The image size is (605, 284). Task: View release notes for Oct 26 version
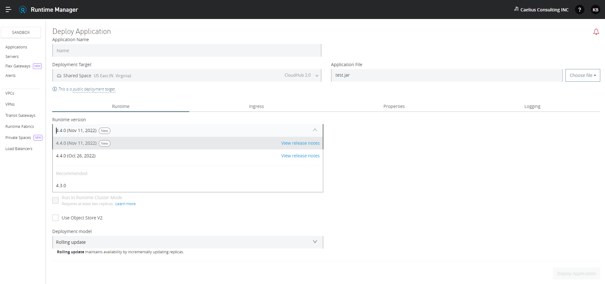[300, 156]
